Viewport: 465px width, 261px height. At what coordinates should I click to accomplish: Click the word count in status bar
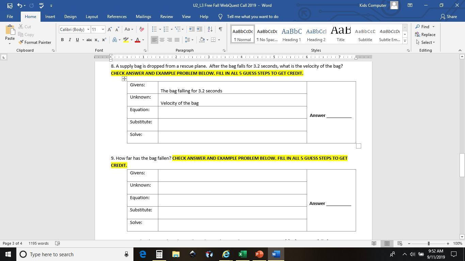38,243
